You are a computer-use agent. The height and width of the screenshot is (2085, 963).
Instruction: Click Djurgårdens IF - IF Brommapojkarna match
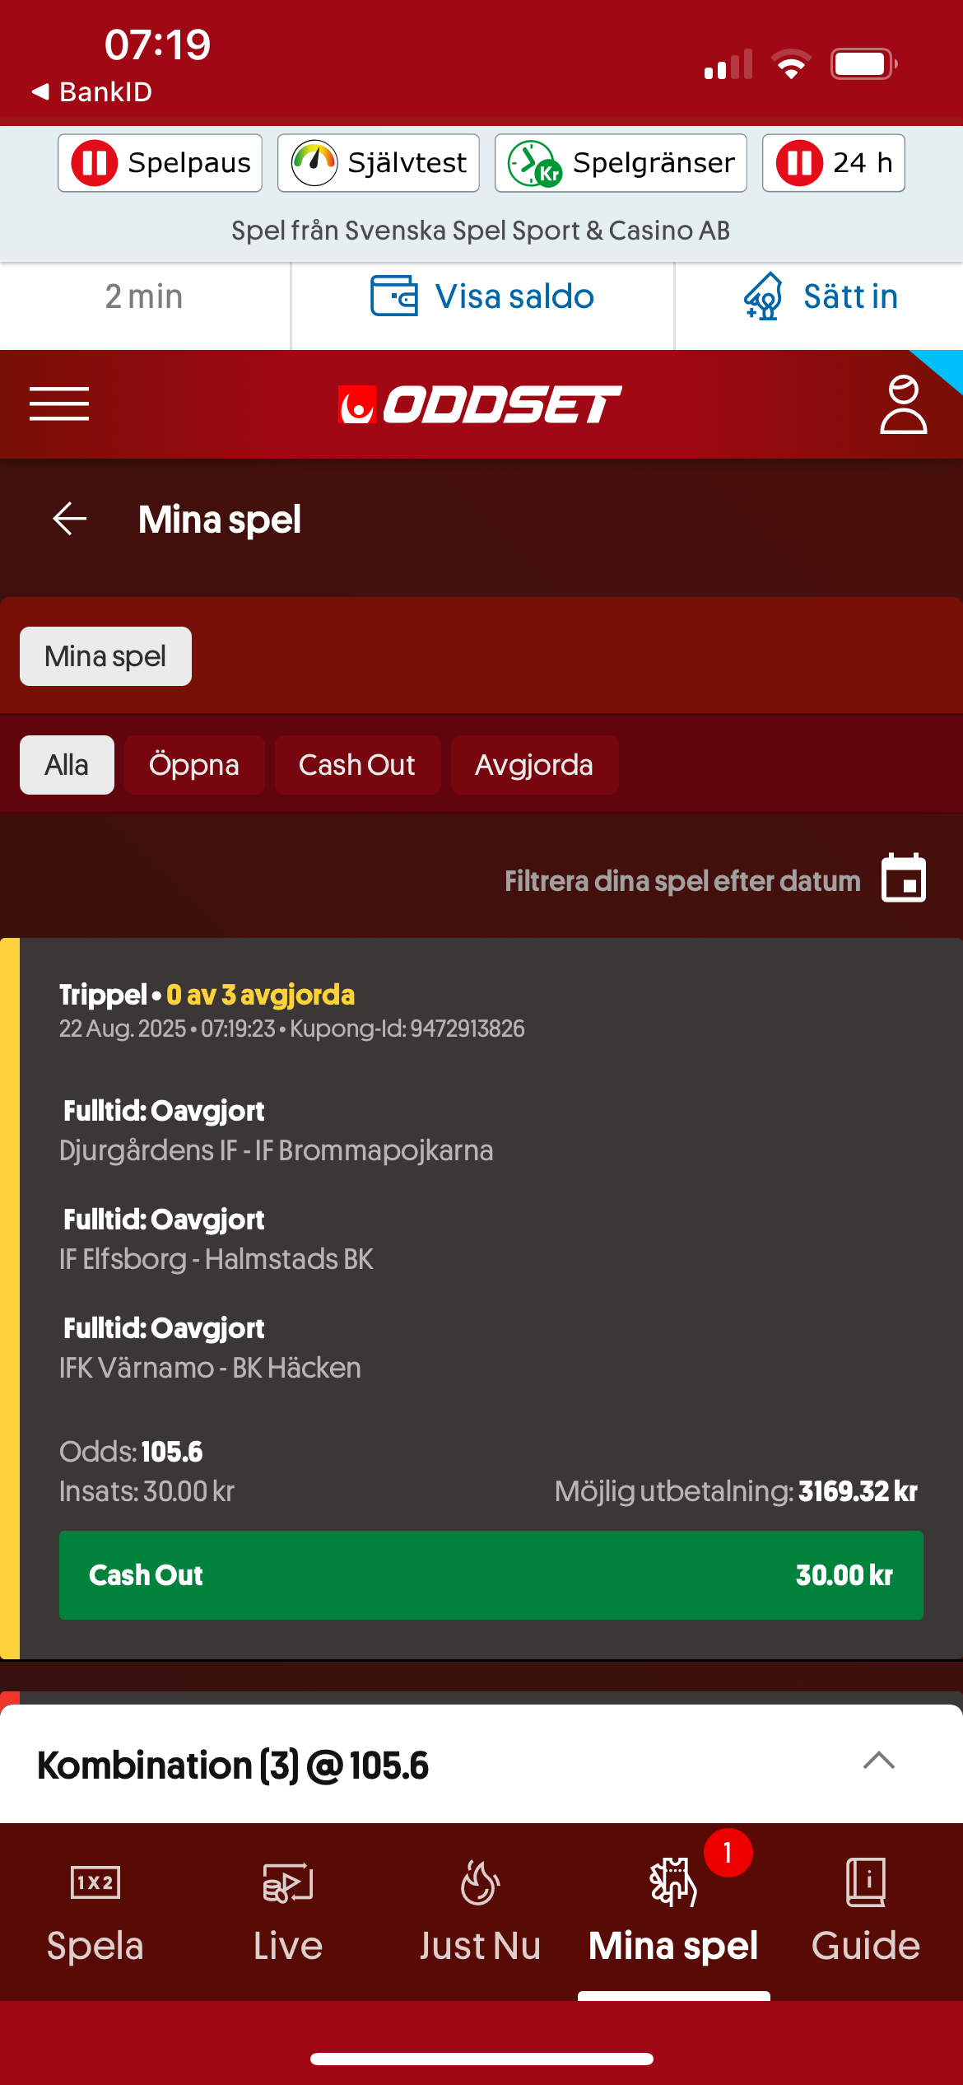[x=277, y=1150]
